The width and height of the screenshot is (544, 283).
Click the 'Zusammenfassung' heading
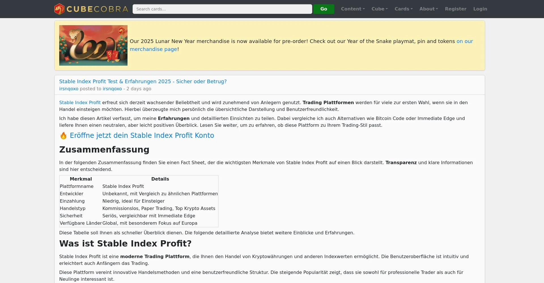(104, 150)
